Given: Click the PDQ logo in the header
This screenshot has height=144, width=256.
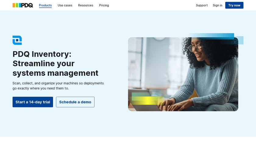Looking at the screenshot, I should click(x=23, y=5).
